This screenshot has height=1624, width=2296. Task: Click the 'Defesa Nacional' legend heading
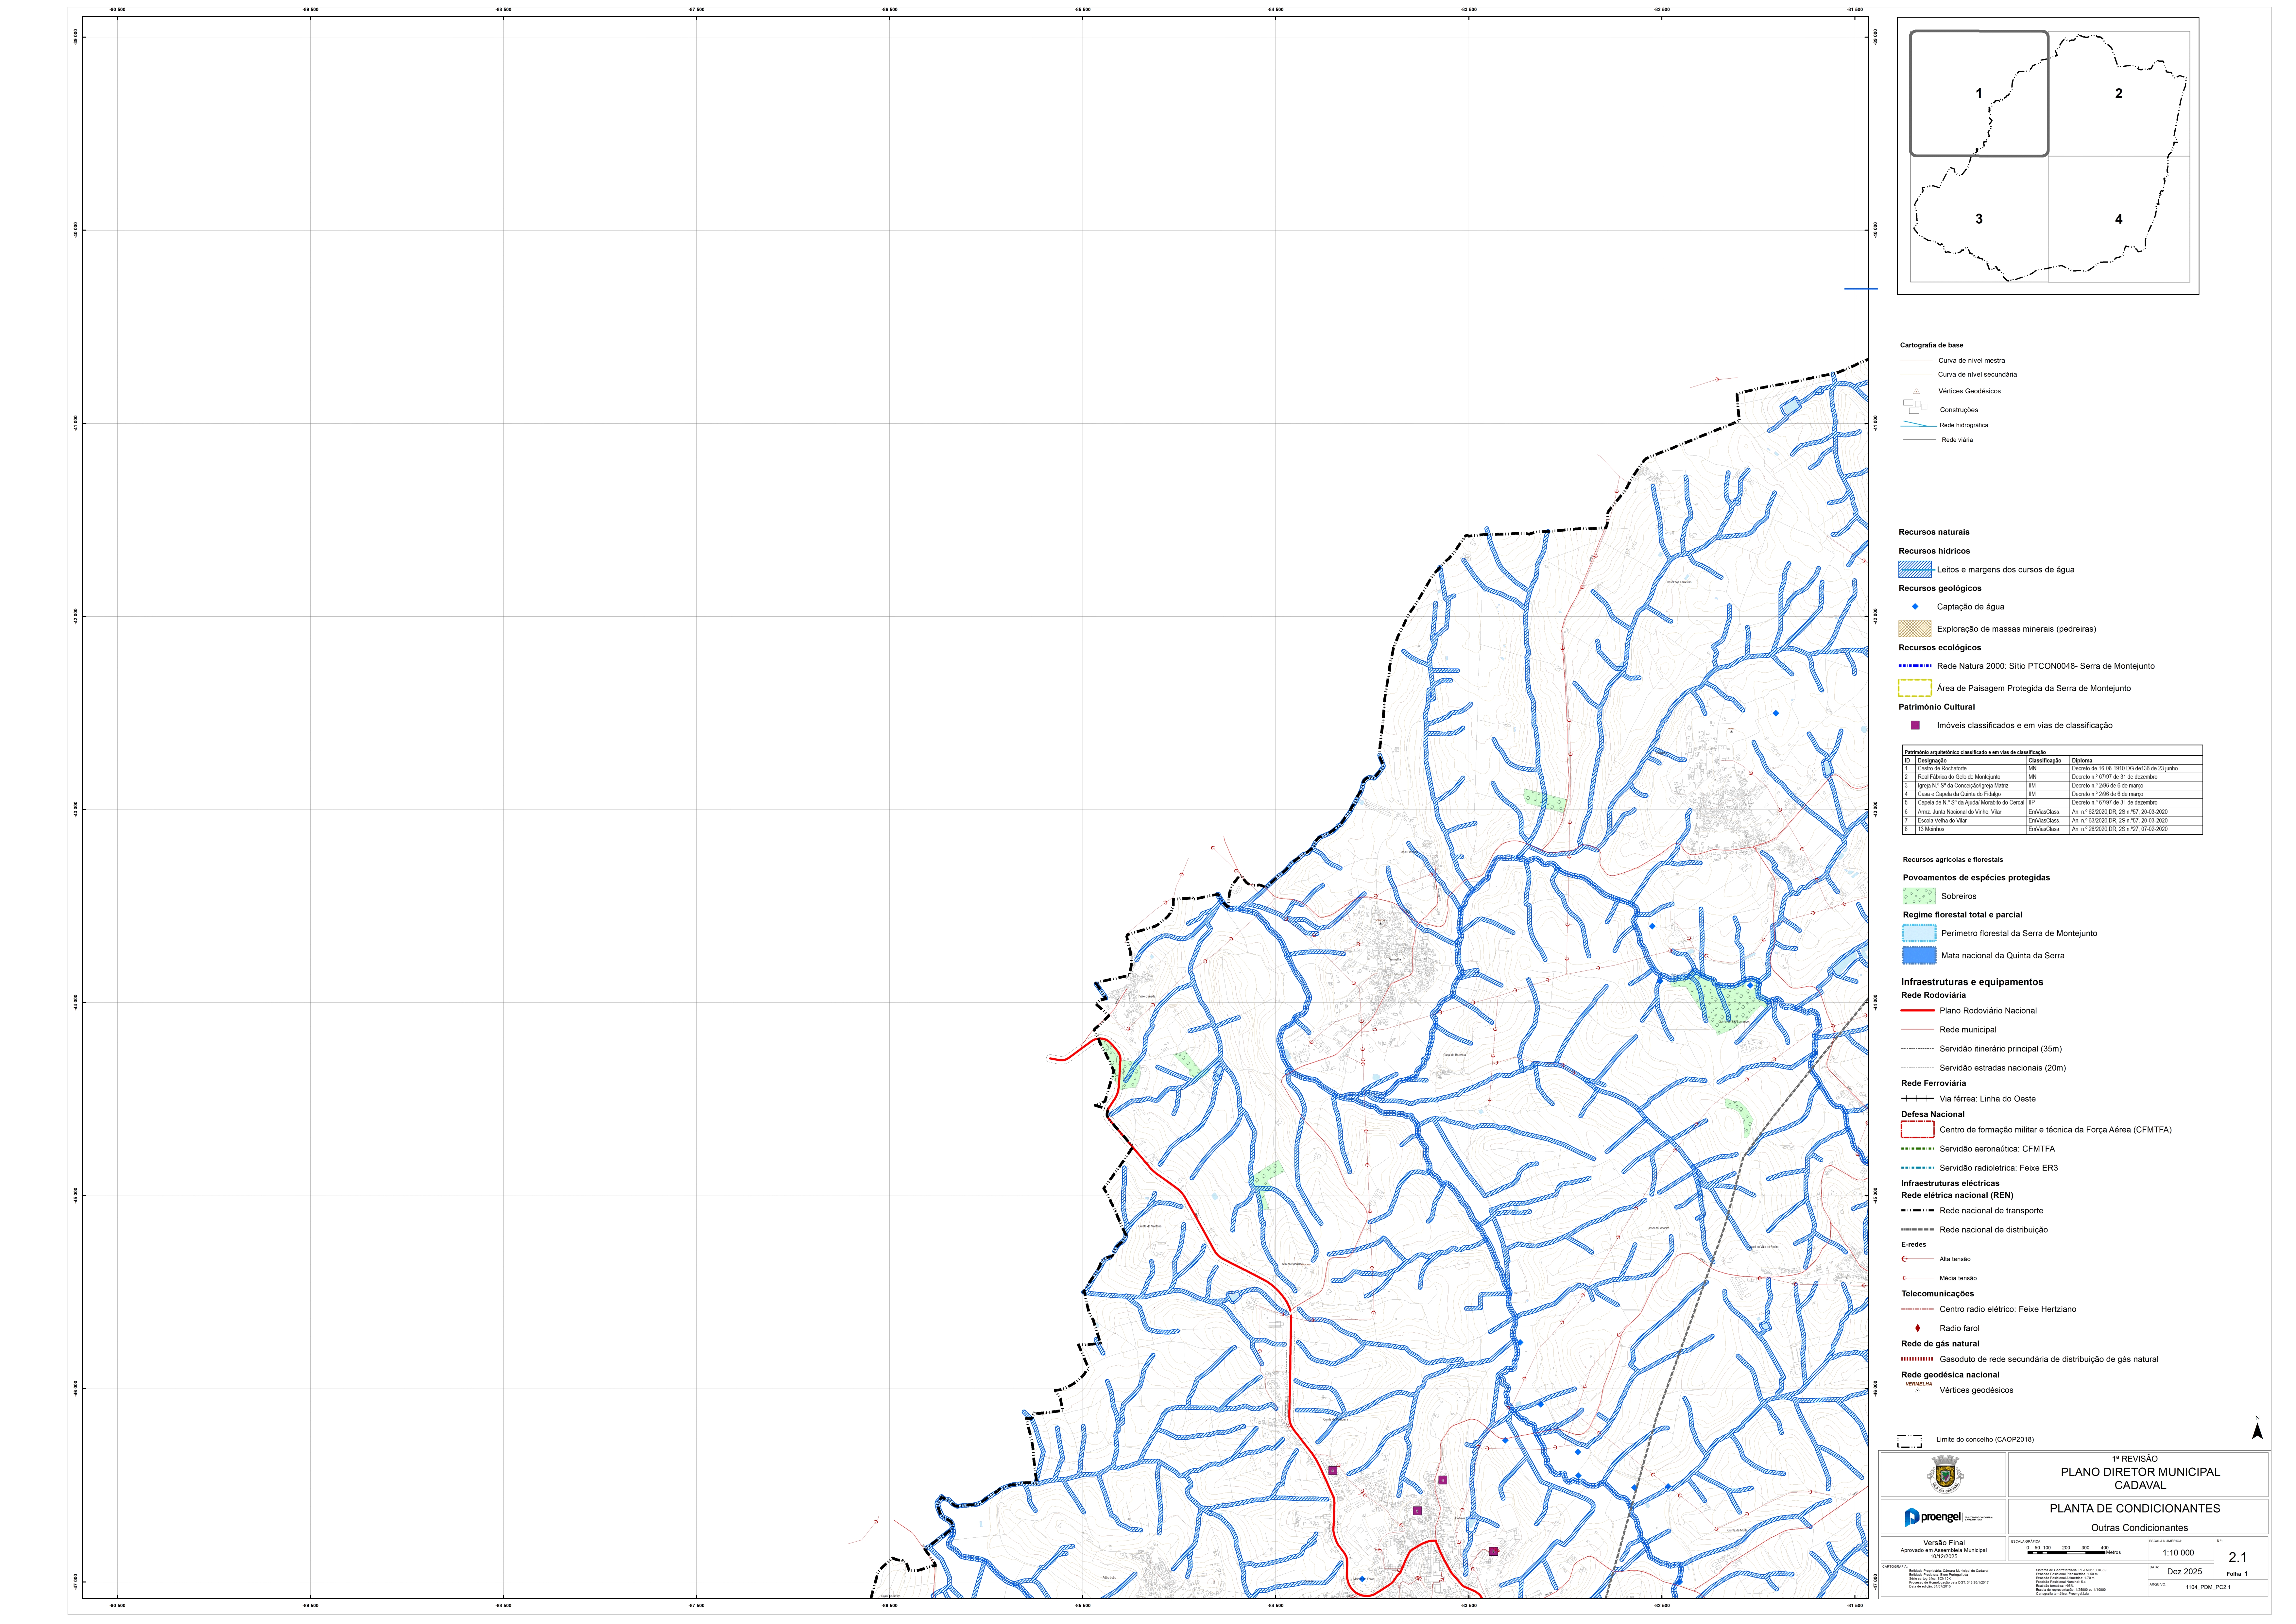click(x=1933, y=1114)
